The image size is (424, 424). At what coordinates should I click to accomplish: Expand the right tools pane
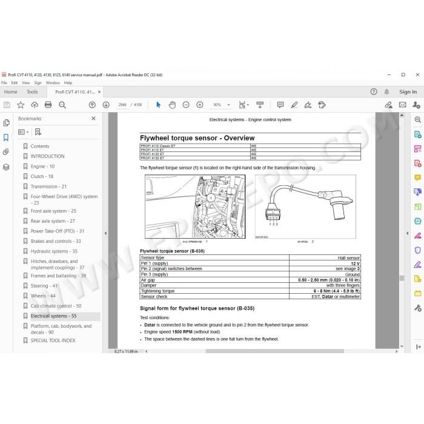418,346
